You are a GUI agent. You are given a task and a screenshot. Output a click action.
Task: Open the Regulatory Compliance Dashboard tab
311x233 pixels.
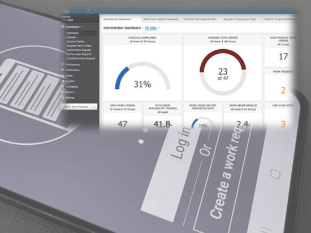tap(240, 19)
